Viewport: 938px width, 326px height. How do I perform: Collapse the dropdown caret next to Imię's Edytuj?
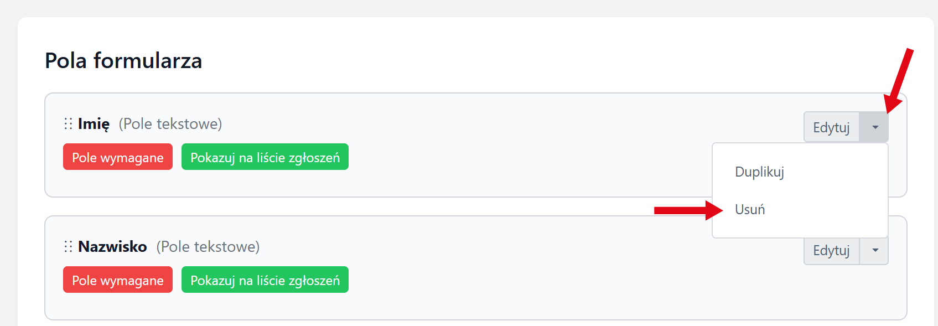coord(874,127)
